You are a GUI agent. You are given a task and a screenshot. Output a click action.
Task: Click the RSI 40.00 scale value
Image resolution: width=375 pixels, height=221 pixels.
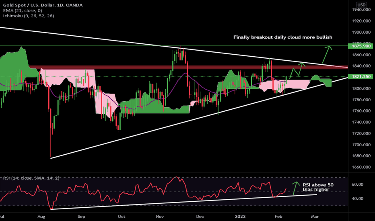pos(358,198)
